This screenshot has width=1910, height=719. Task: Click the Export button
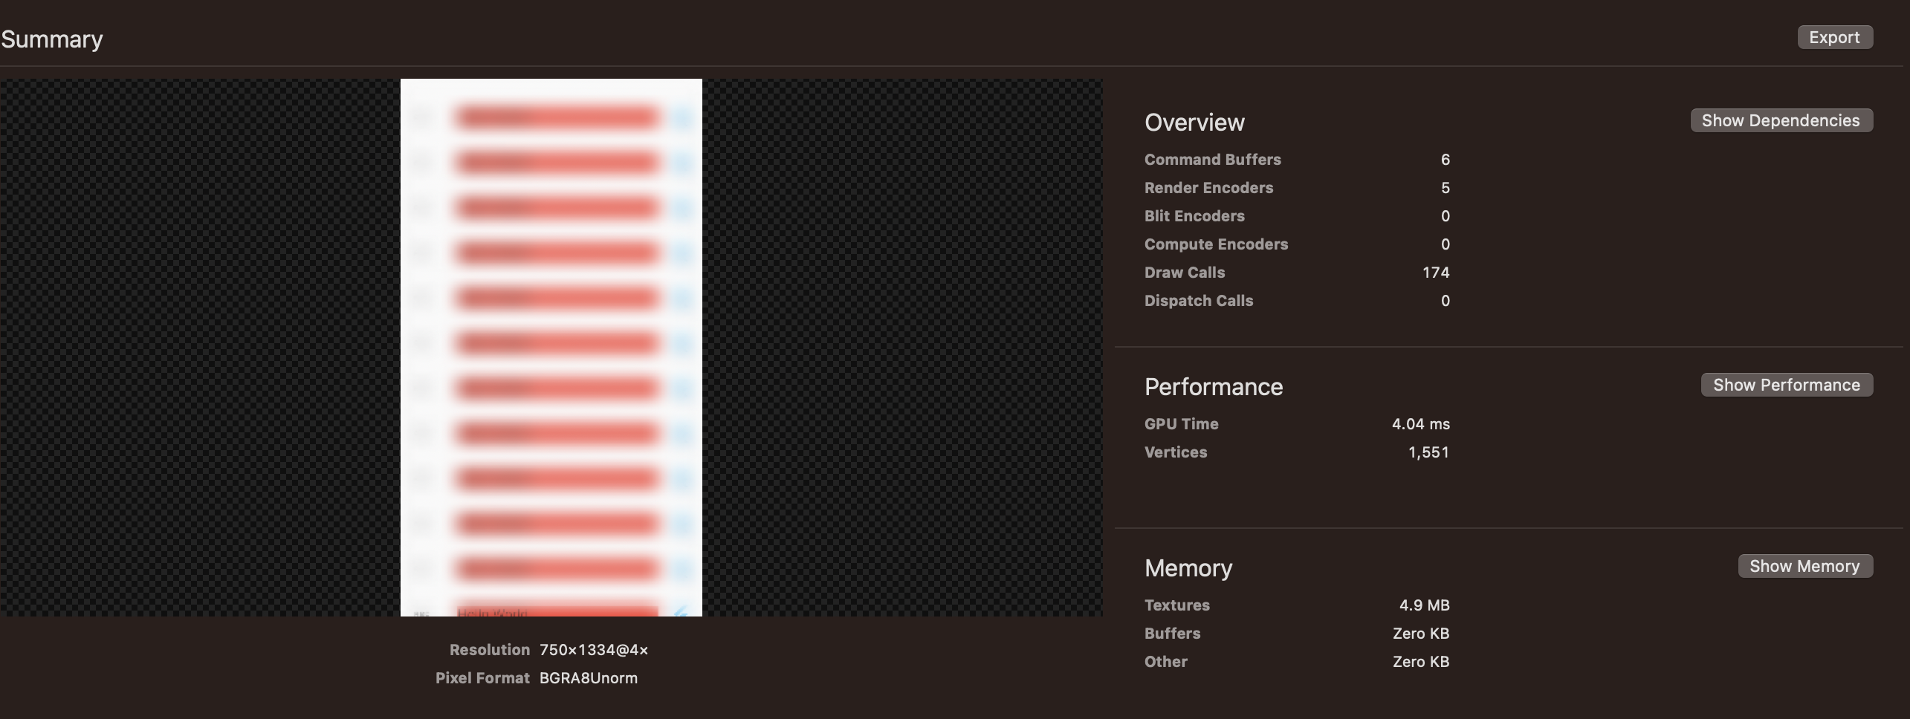point(1835,36)
